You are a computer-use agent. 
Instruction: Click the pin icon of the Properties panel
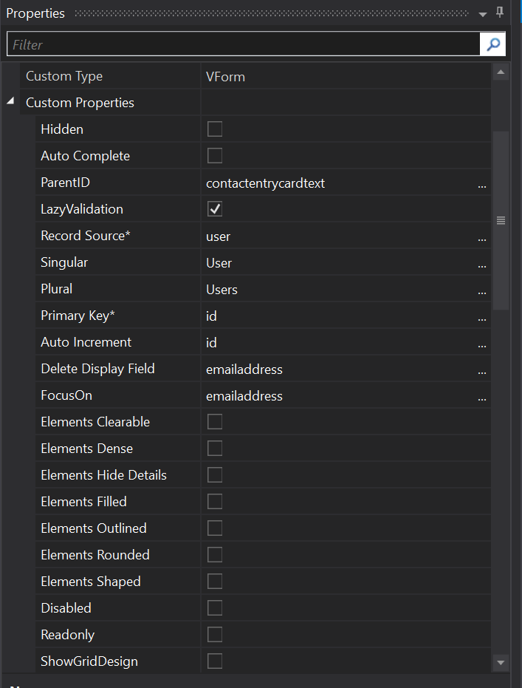click(500, 13)
